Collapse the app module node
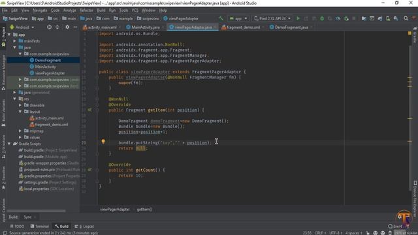The image size is (418, 235). click(x=9, y=35)
